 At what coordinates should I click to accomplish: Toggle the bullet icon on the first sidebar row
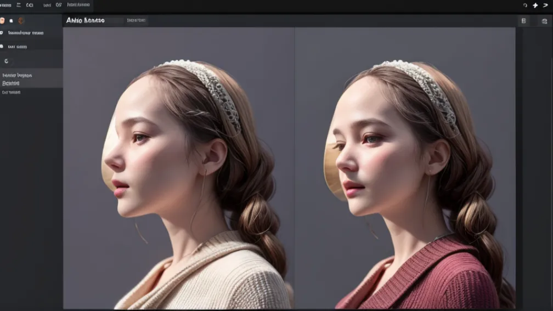[x=2, y=33]
